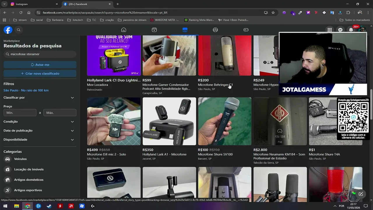
Task: Open the stream bookmarks folder
Action: [x=20, y=20]
